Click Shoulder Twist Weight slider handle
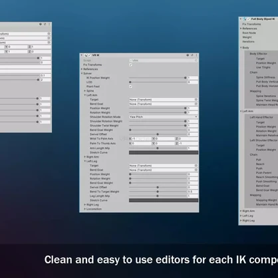Viewport: 278px width, 278px height. 185,126
